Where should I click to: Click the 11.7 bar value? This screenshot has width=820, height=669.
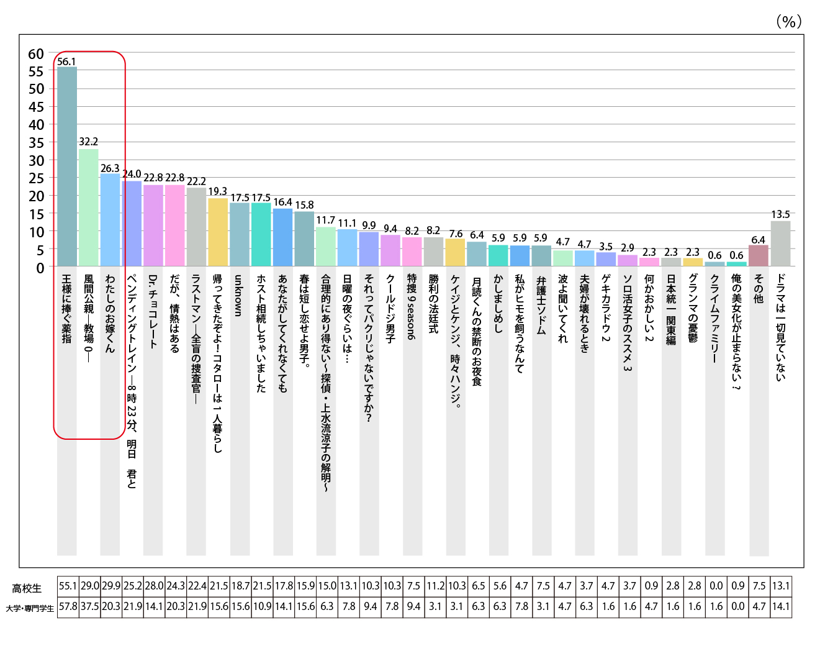[x=326, y=221]
